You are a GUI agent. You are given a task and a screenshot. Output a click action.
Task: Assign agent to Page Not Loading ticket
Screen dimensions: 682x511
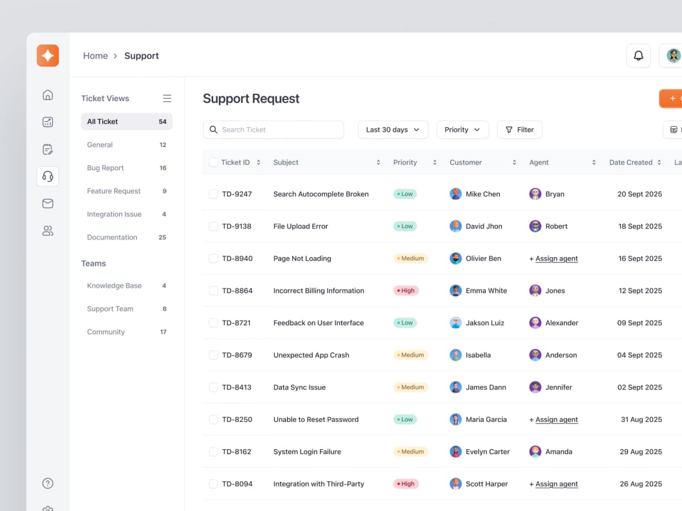pos(554,258)
